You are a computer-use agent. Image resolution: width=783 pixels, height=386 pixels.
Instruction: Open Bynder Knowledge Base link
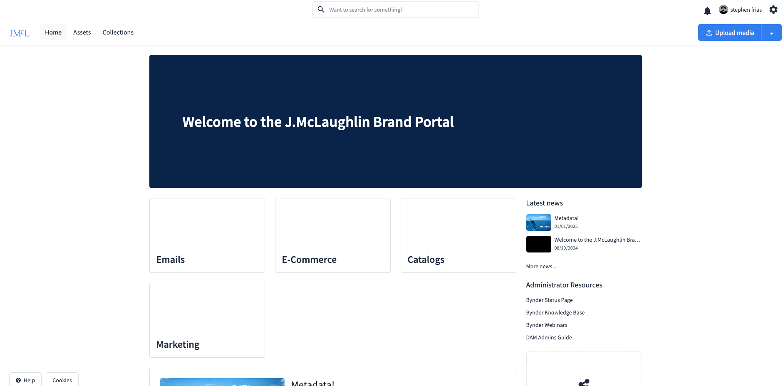[555, 313]
